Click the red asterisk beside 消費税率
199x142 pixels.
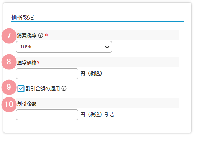click(x=46, y=35)
